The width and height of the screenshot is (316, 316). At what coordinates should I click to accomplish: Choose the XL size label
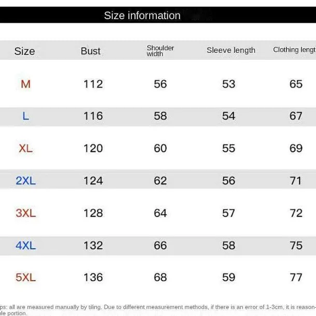pyautogui.click(x=25, y=149)
